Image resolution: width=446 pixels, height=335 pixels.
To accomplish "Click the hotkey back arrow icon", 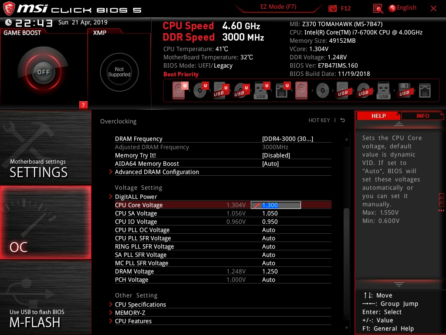I will tap(343, 120).
